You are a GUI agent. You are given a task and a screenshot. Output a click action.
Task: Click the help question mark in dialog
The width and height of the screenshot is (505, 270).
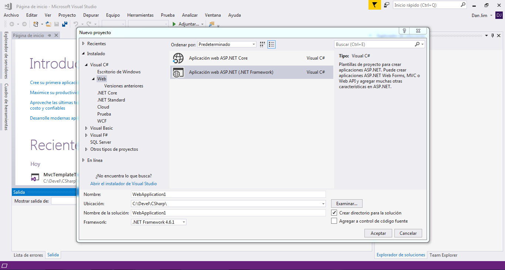404,31
